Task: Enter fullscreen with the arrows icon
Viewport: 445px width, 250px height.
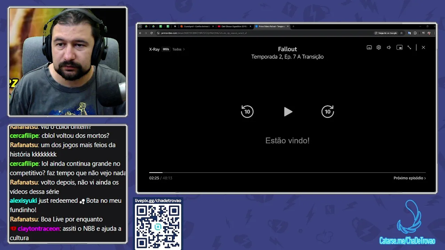Action: click(410, 48)
